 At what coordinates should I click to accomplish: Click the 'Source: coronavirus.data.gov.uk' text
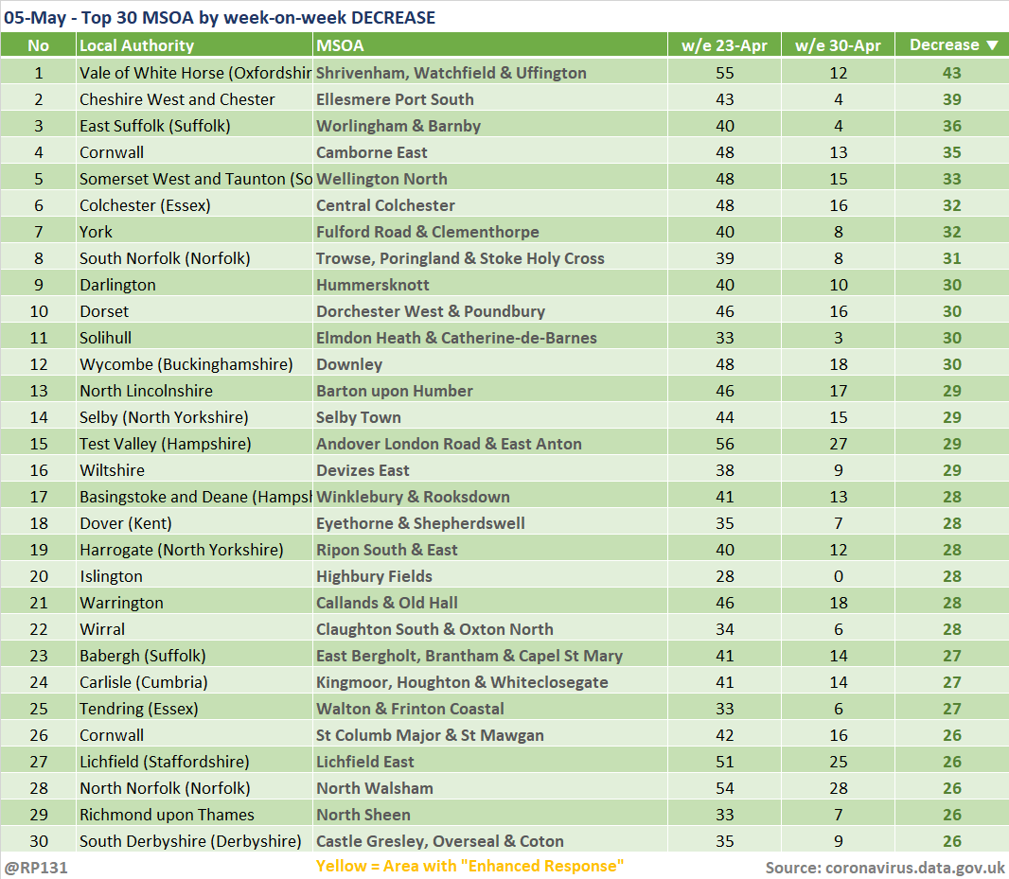(885, 868)
